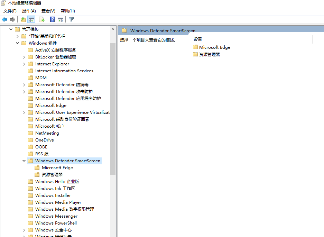324x237 pixels.
Task: Open the Help question mark icon
Action: (53, 19)
